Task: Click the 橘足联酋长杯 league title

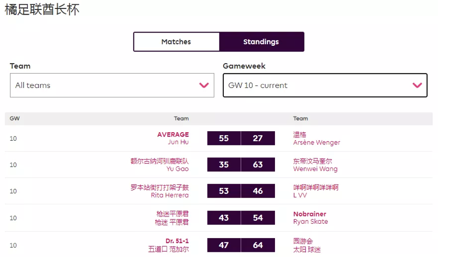Action: click(42, 9)
